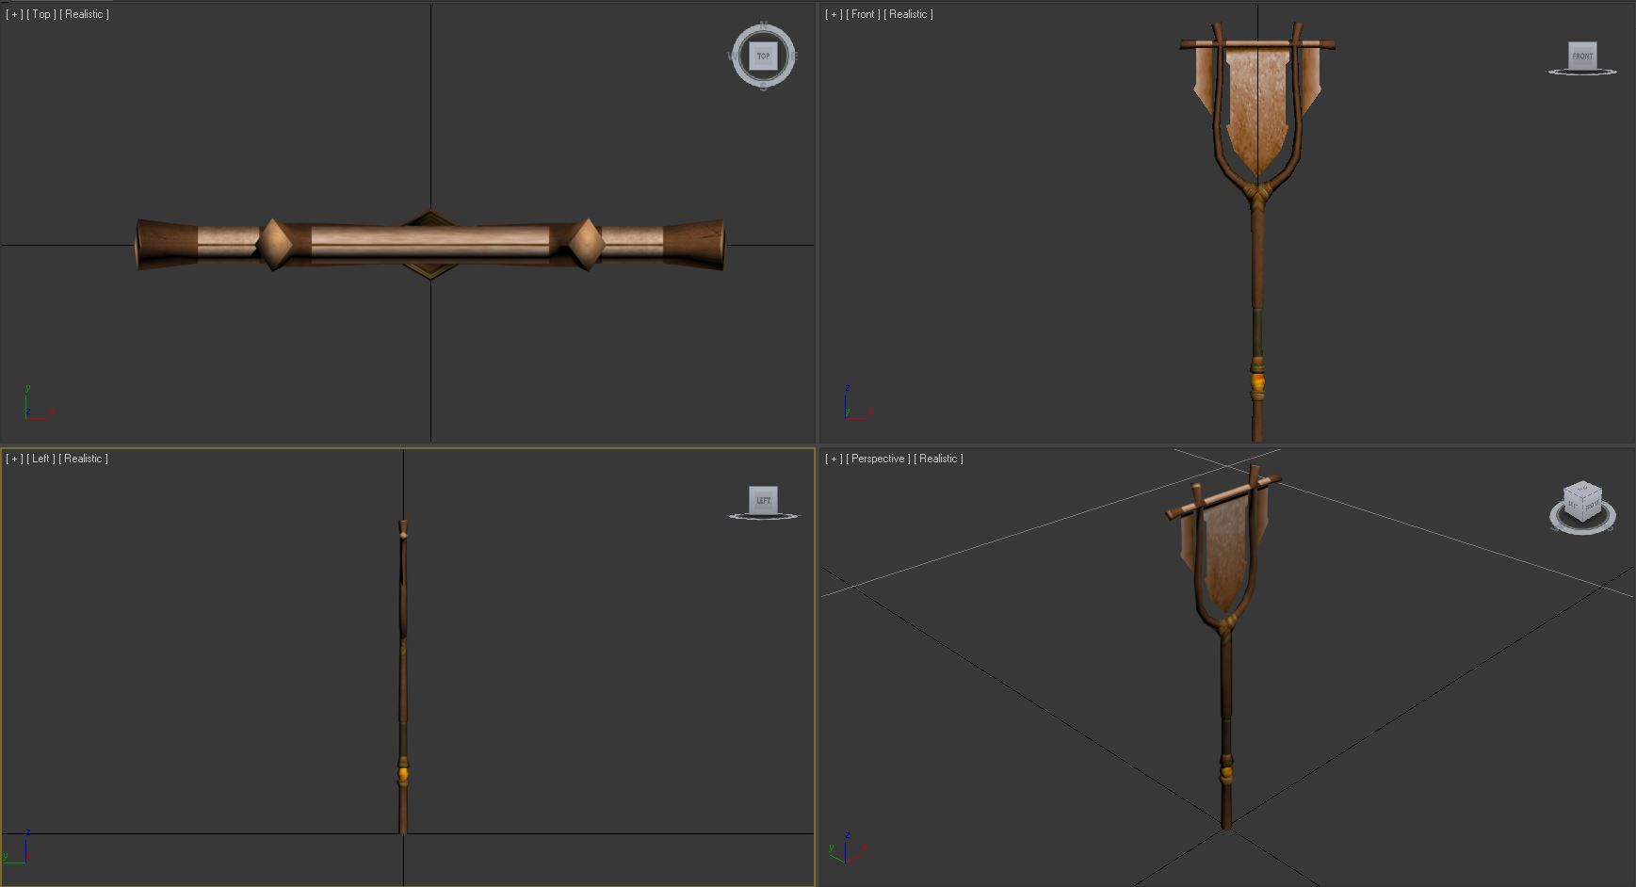Screen dimensions: 1636x887
Task: Open the [+] menu of the Left viewport
Action: click(14, 459)
